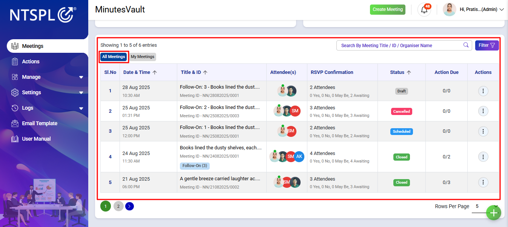
Task: Click meeting title Follow-On: 1 - Books lined
Action: [x=220, y=127]
